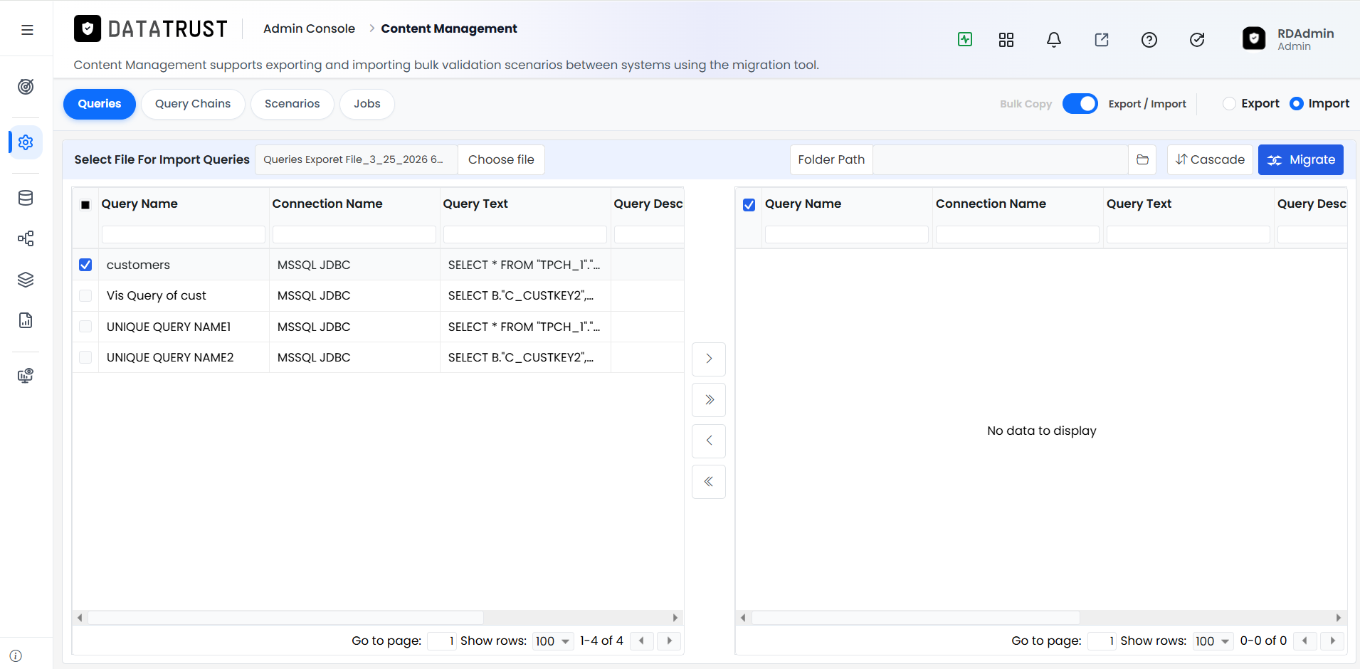
Task: Uncheck the customers row checkbox
Action: point(85,265)
